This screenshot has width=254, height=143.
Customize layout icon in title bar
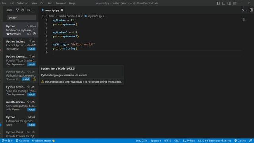click(x=235, y=3)
